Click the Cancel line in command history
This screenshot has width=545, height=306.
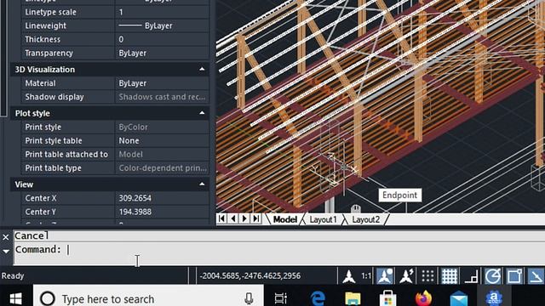point(32,236)
